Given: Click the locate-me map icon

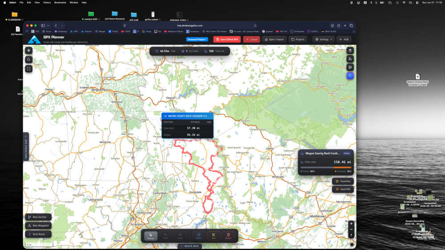Looking at the screenshot, I should [28, 50].
